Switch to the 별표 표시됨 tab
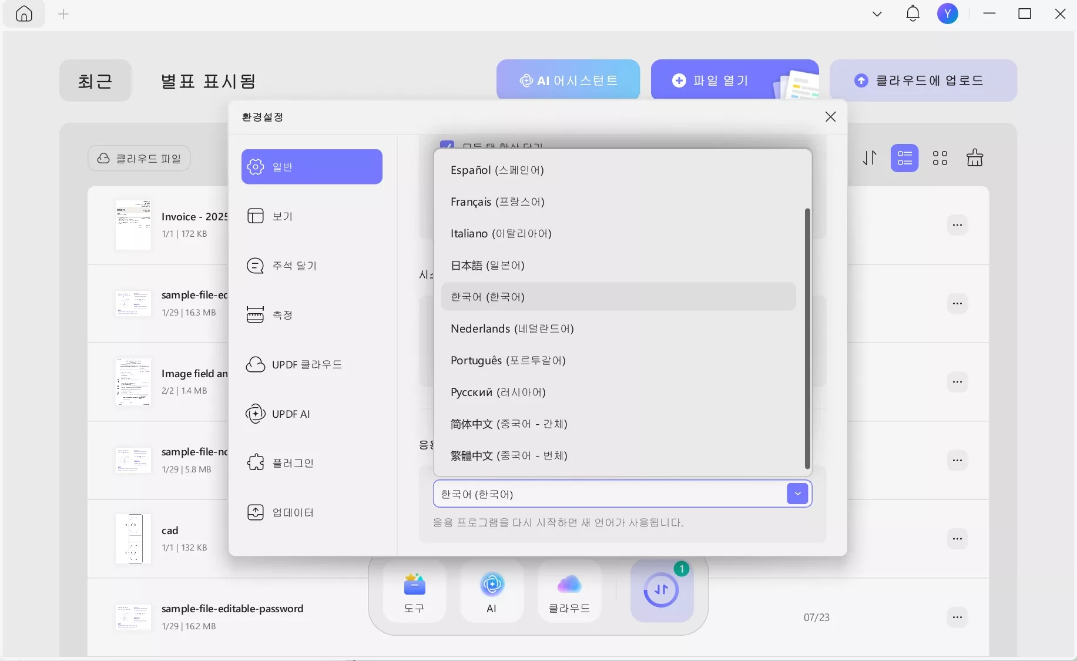 209,81
